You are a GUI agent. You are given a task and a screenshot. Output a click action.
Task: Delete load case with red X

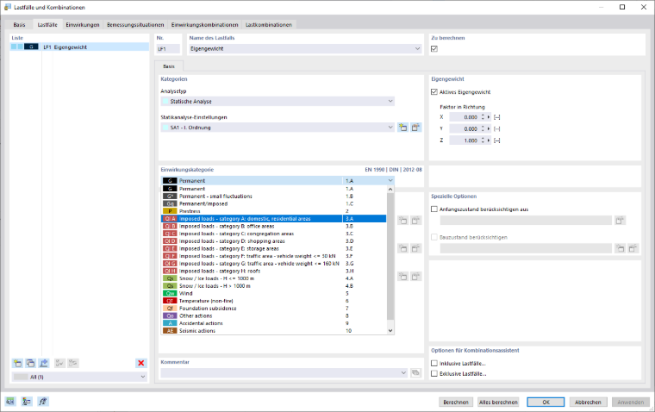tap(141, 363)
